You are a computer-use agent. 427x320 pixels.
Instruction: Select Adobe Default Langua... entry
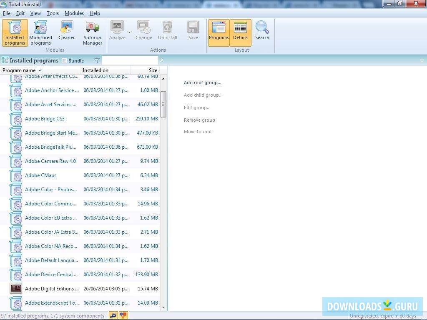(x=80, y=260)
